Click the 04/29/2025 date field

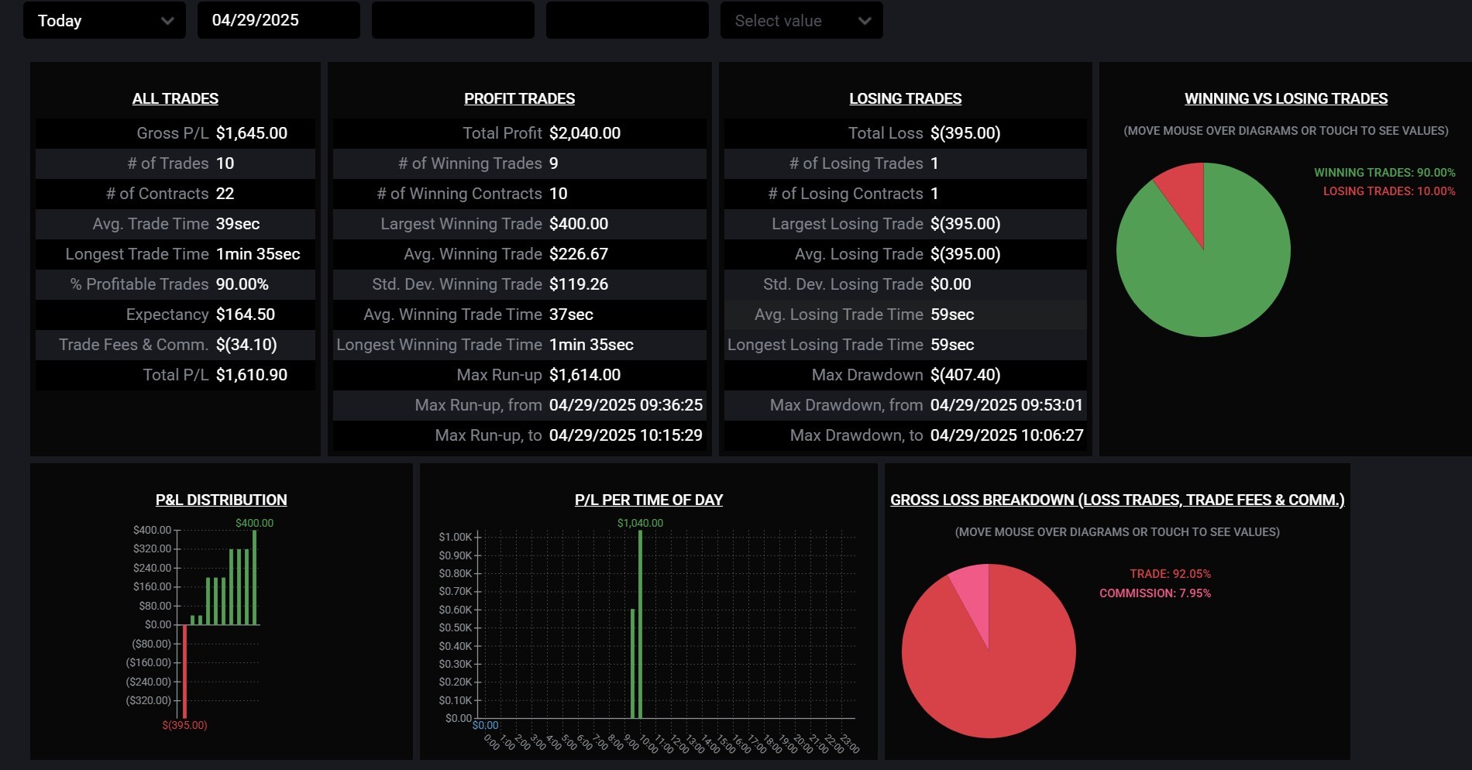[x=278, y=21]
